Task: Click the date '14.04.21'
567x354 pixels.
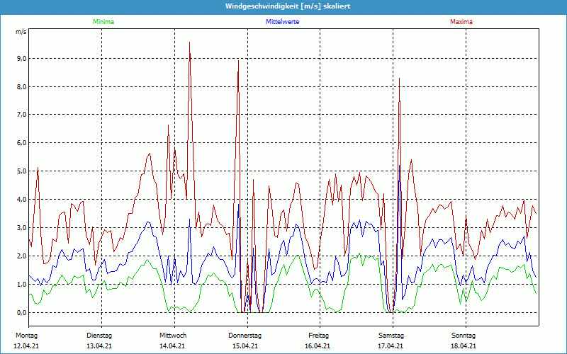Action: [x=172, y=346]
